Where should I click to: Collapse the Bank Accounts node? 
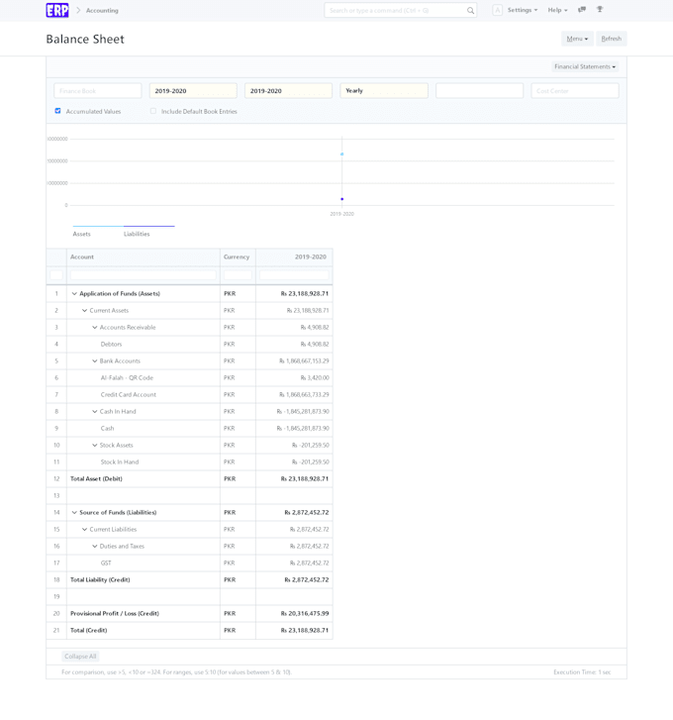[x=94, y=361]
